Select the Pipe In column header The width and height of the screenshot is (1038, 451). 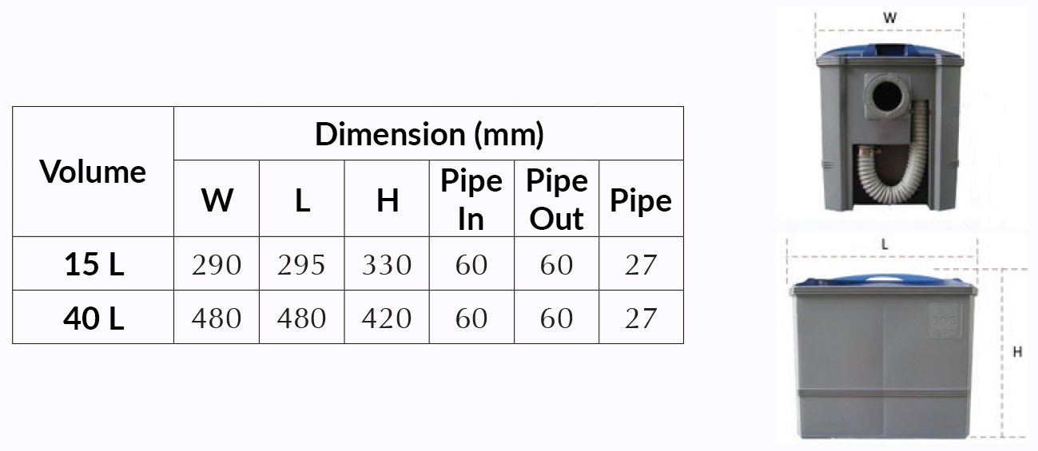pyautogui.click(x=471, y=199)
